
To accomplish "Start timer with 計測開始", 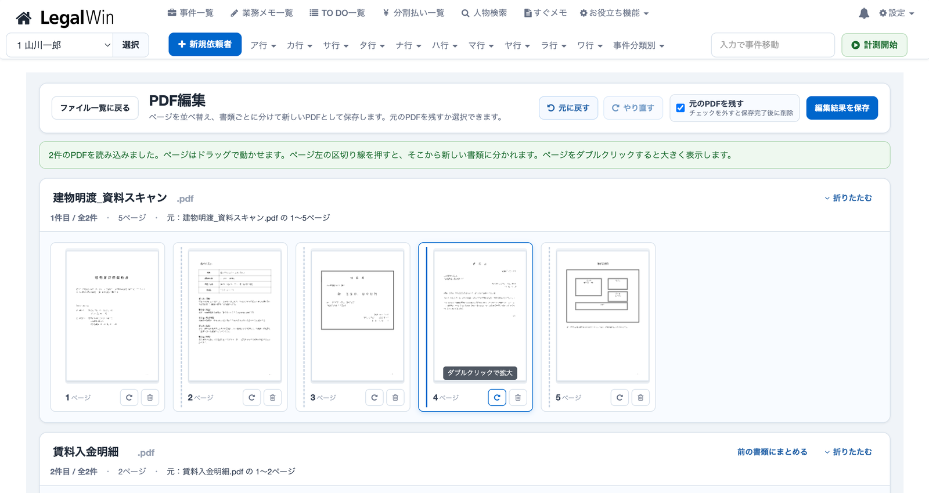I will (x=874, y=45).
